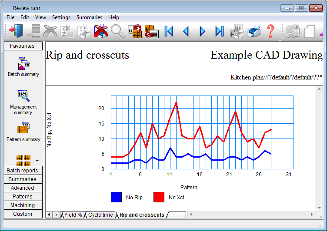The width and height of the screenshot is (327, 231).
Task: Click the part list A/B grid icon
Action: pyautogui.click(x=67, y=31)
